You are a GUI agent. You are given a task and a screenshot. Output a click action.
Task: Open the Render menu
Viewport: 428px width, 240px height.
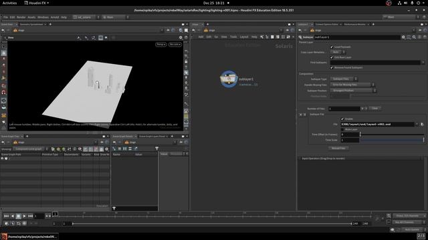[21, 17]
